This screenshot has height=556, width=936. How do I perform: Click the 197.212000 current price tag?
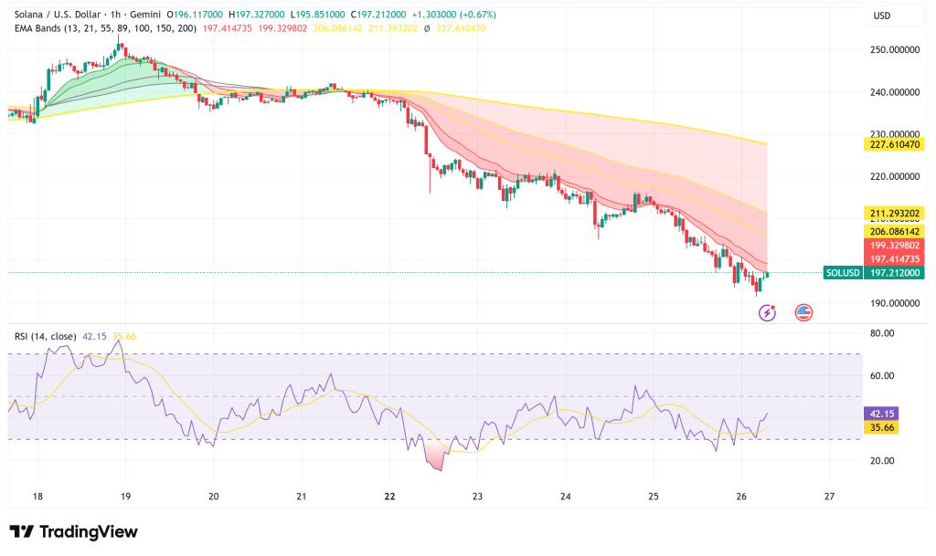pos(894,273)
